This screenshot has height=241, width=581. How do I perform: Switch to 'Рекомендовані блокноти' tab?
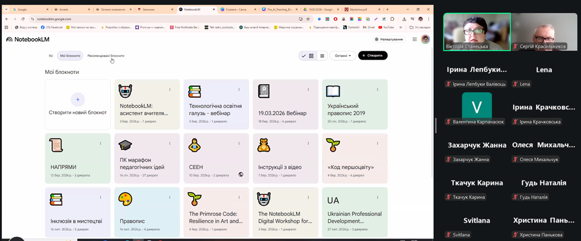106,55
